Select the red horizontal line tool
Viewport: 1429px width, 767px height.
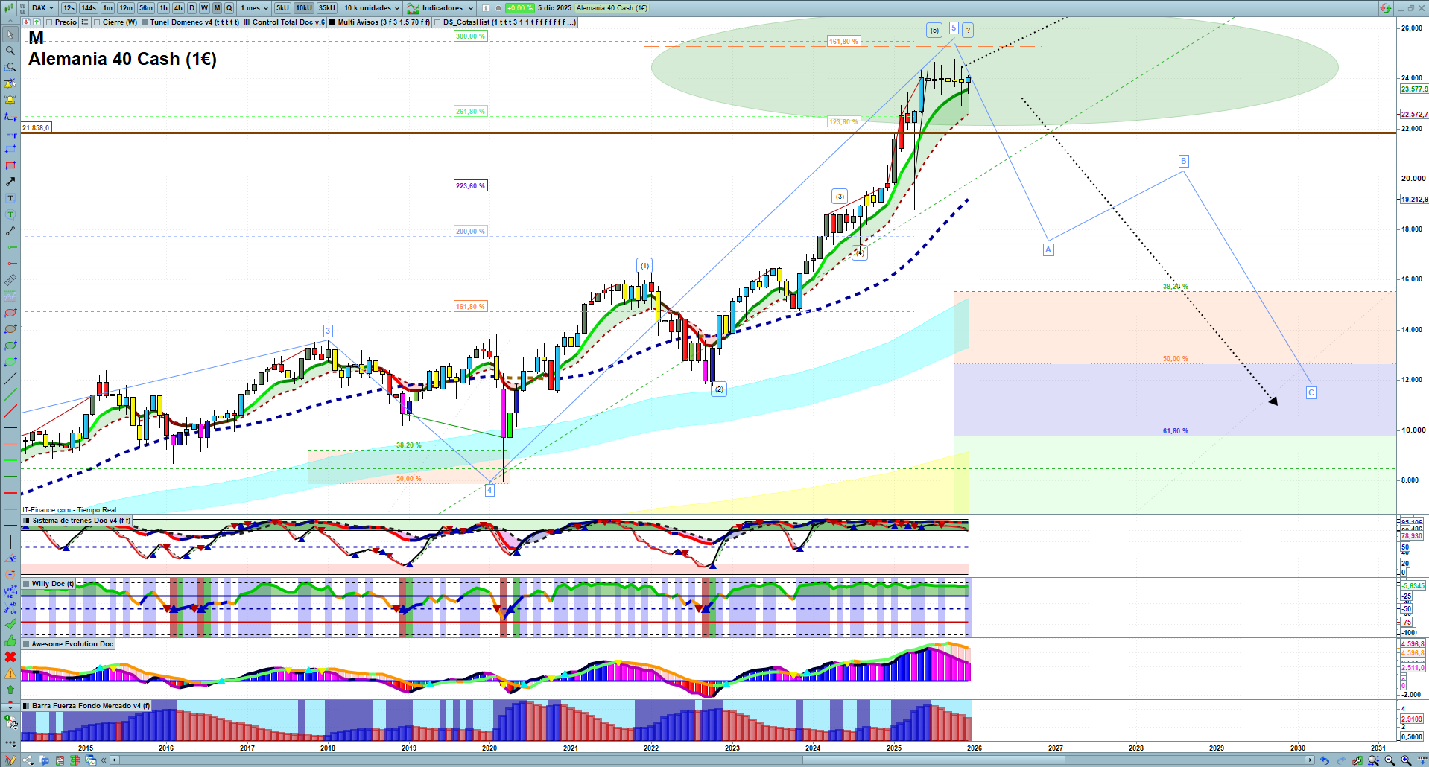coord(10,493)
